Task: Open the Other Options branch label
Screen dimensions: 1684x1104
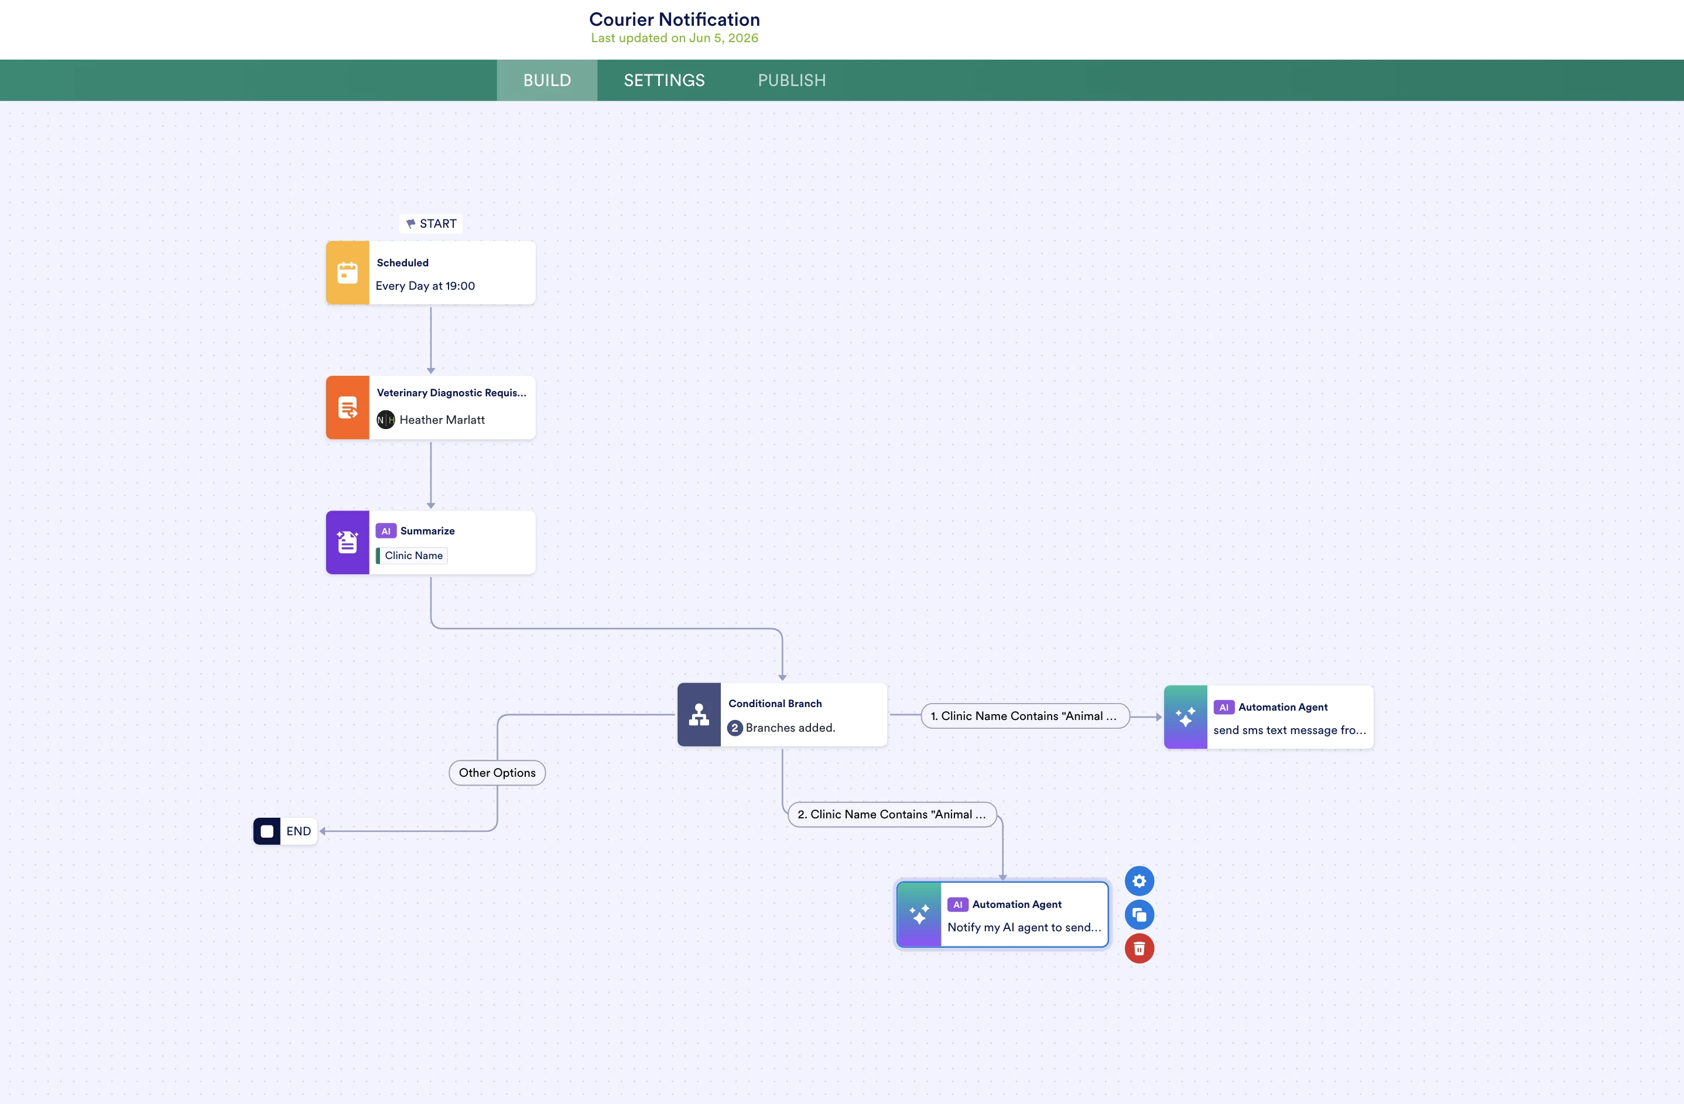Action: [x=498, y=773]
